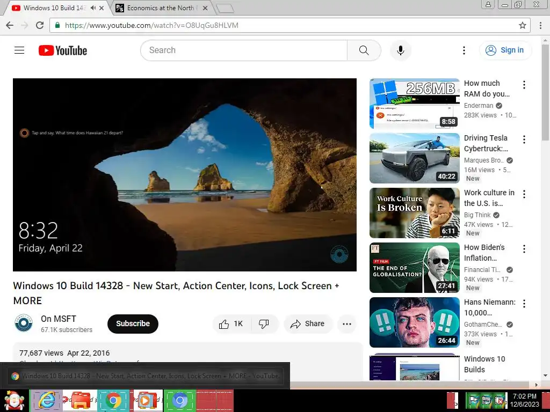Viewport: 550px width, 412px height.
Task: Click the Santa start button on taskbar
Action: 14,400
